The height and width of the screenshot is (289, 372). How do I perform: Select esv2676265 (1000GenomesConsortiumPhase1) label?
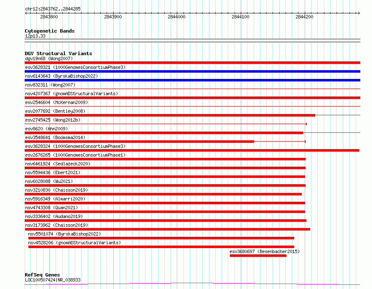(75, 155)
